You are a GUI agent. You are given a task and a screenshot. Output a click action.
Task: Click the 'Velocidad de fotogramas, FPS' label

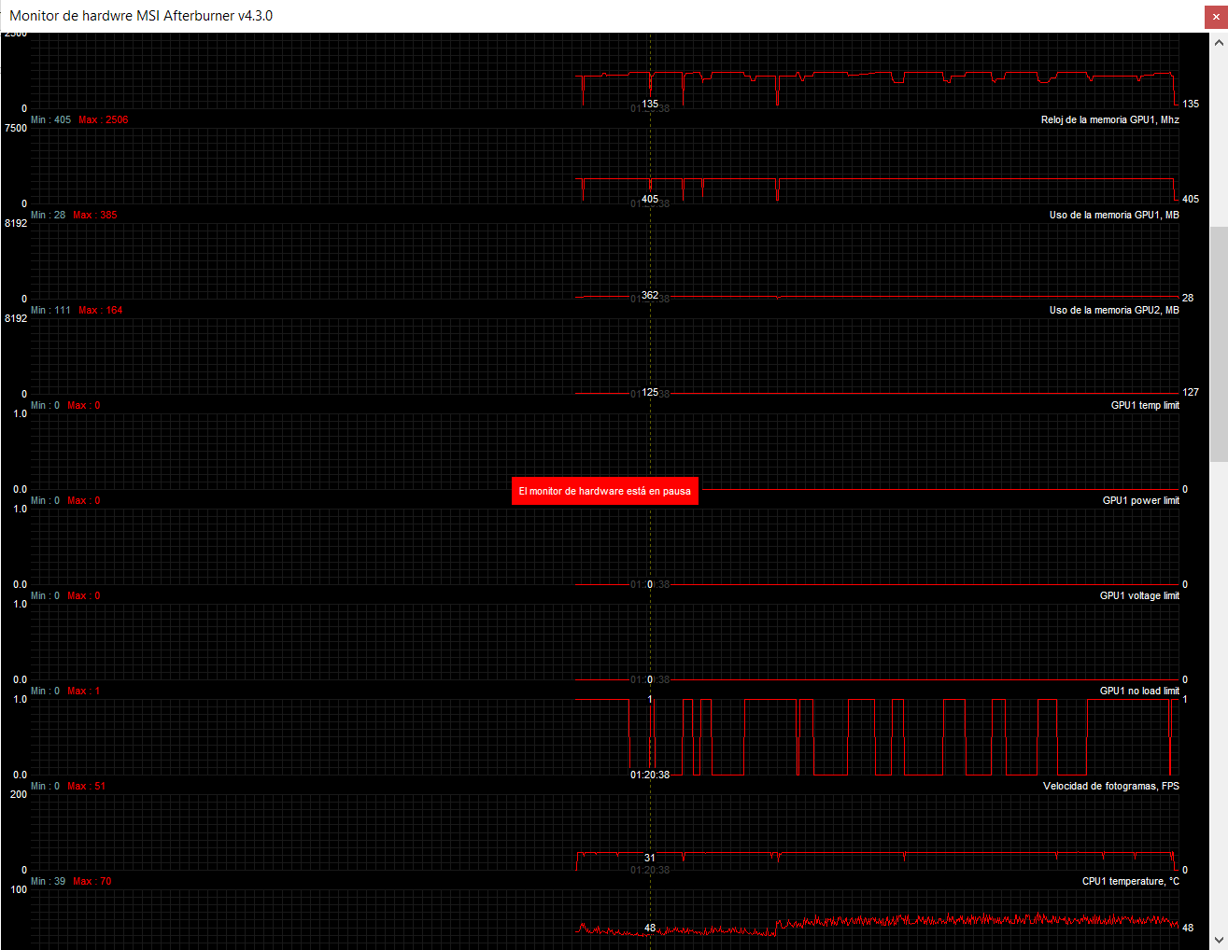(1111, 786)
